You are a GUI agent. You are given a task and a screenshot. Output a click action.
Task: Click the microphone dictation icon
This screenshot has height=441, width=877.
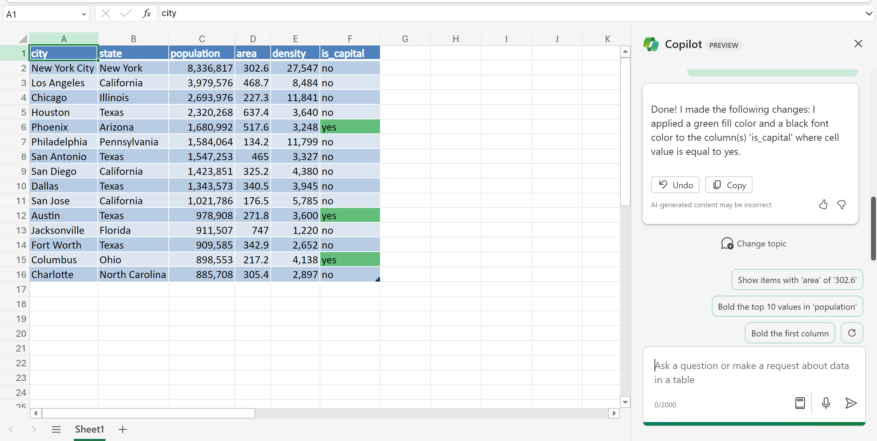pos(826,403)
